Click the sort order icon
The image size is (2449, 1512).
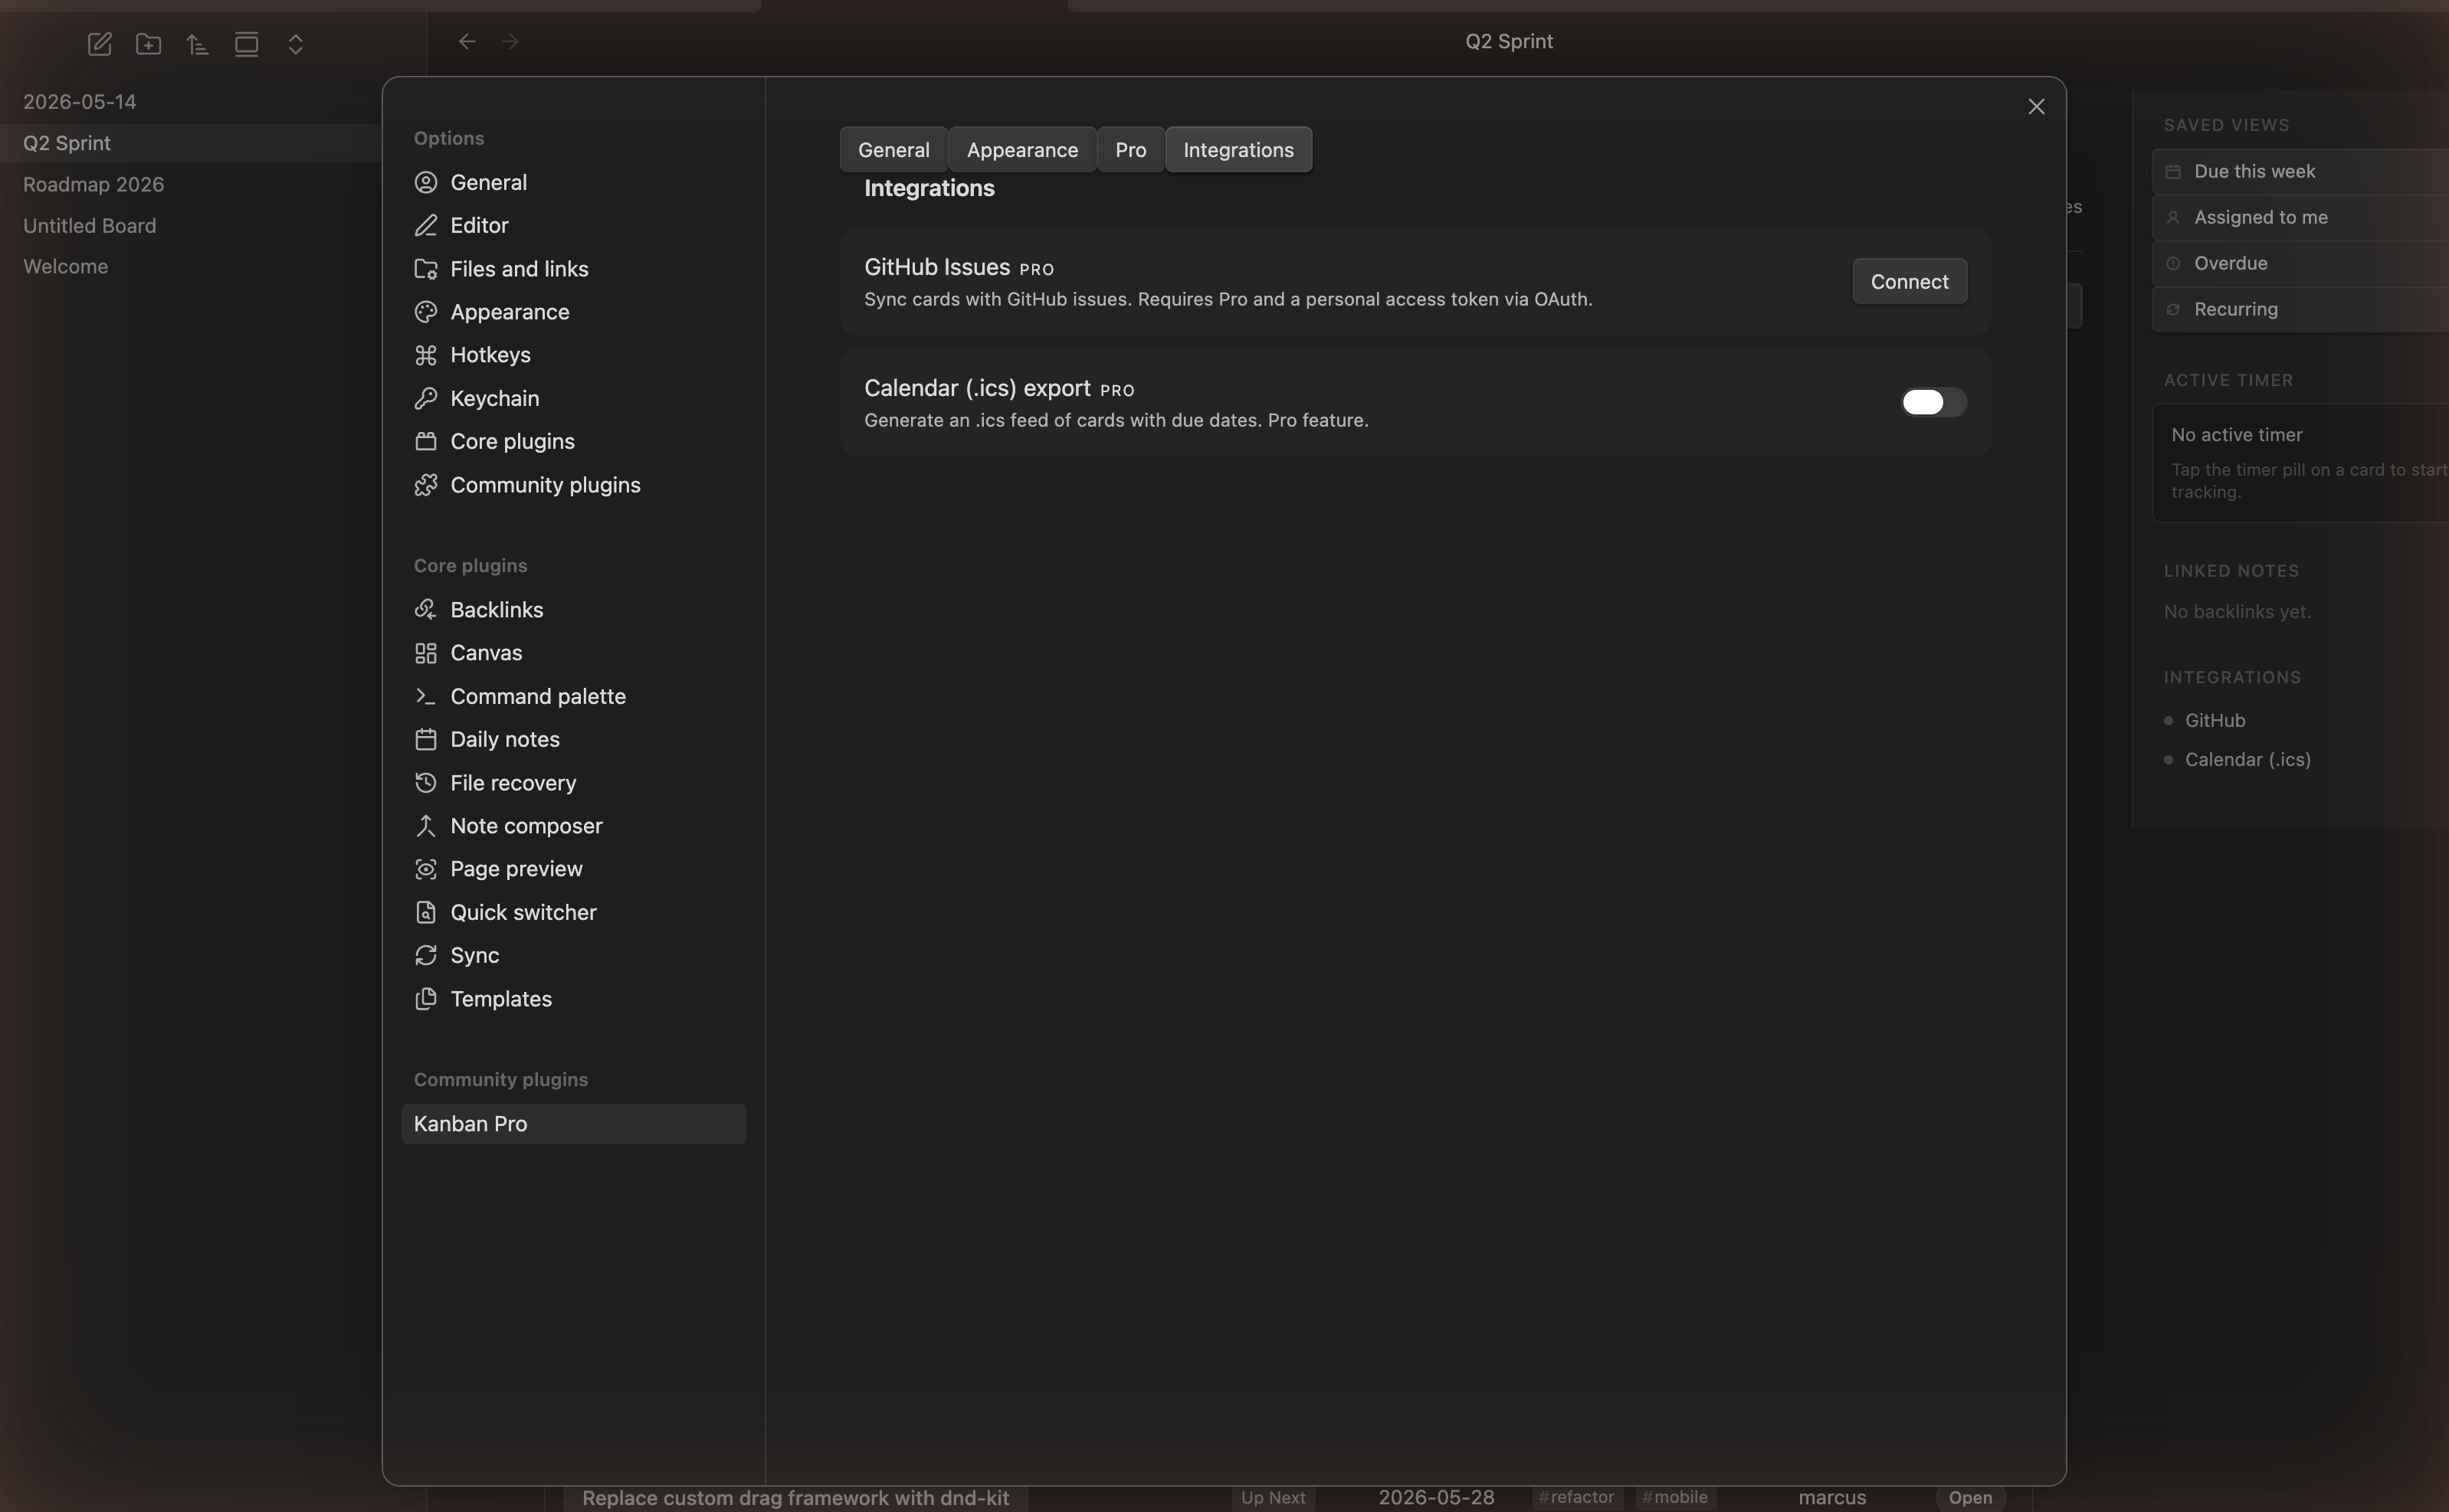pyautogui.click(x=197, y=44)
